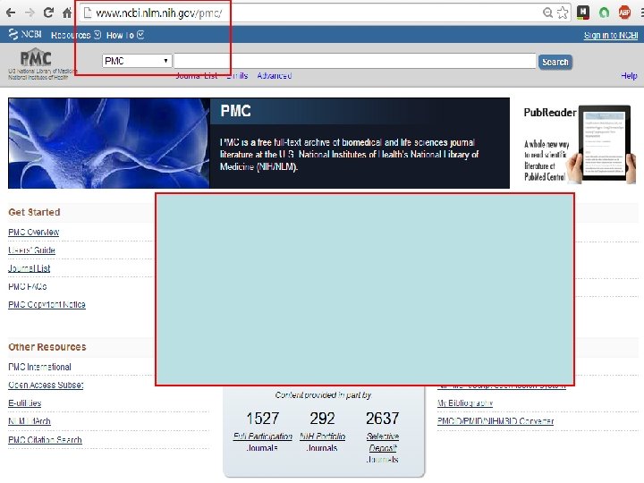Open the Advanced search link
This screenshot has height=483, width=644.
point(275,76)
